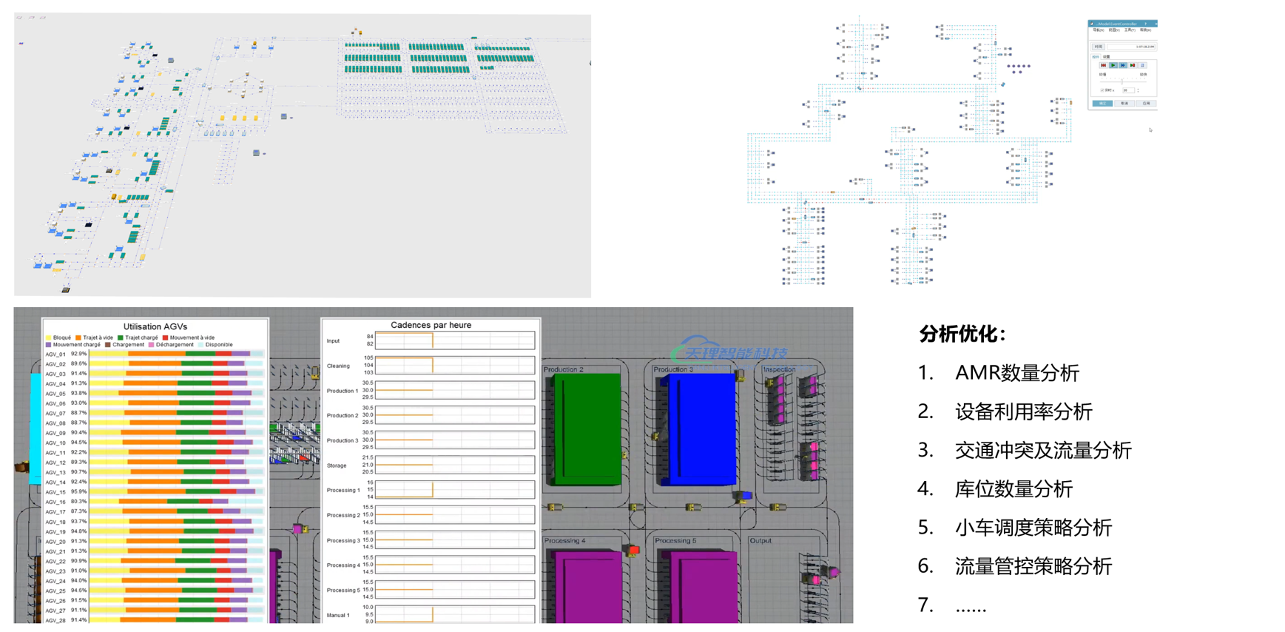Click the reset simulation button in EventController

pos(1103,65)
